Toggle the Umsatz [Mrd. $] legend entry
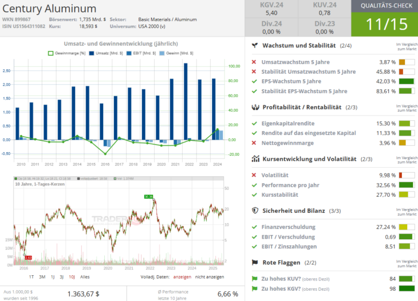 tap(106, 53)
